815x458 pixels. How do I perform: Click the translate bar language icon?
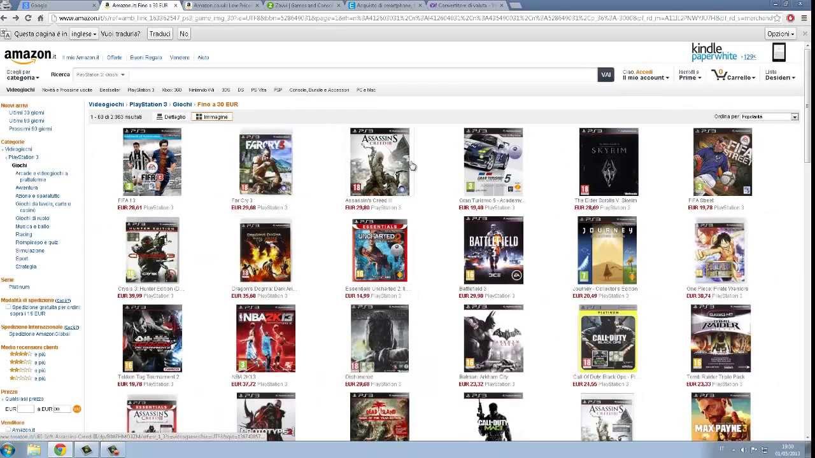pos(5,34)
